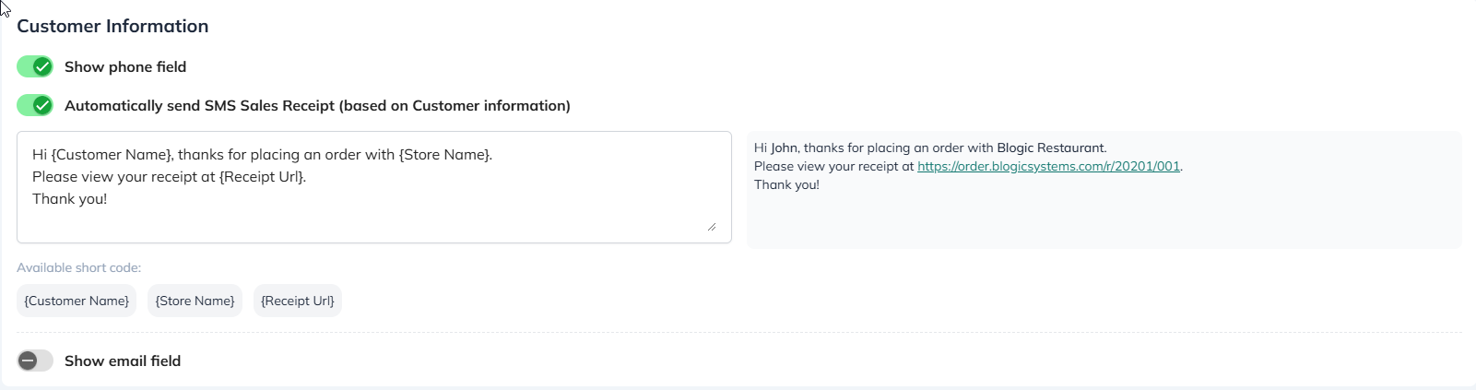1476x390 pixels.
Task: Click the "Show email field" label text
Action: [123, 360]
